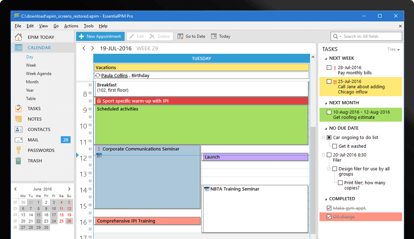Open the Help menu
The width and height of the screenshot is (414, 239).
(x=103, y=26)
